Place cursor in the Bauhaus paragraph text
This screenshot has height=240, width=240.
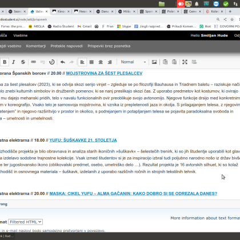click(x=120, y=101)
